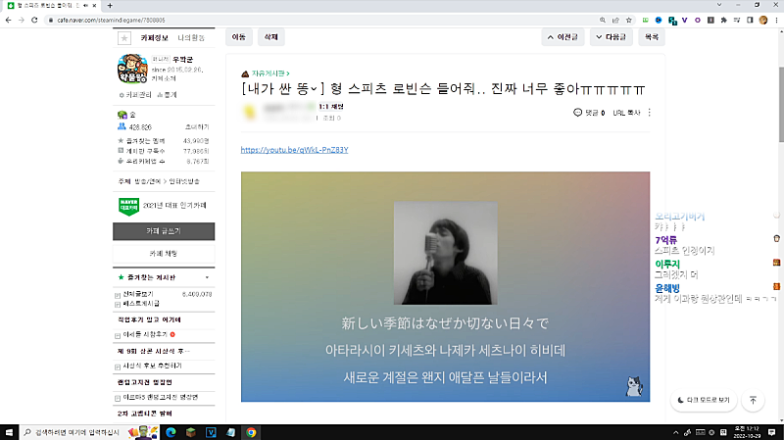
Task: Go to next post (다음글)
Action: point(612,37)
